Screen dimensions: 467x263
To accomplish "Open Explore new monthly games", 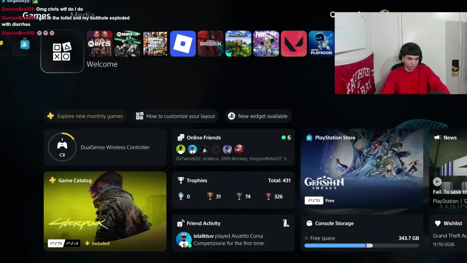I will [x=85, y=116].
